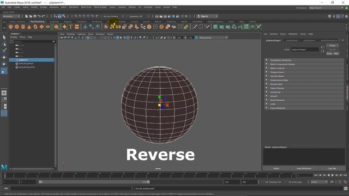The width and height of the screenshot is (349, 196).
Task: Click the lock workspace icon
Action: click(x=347, y=8)
